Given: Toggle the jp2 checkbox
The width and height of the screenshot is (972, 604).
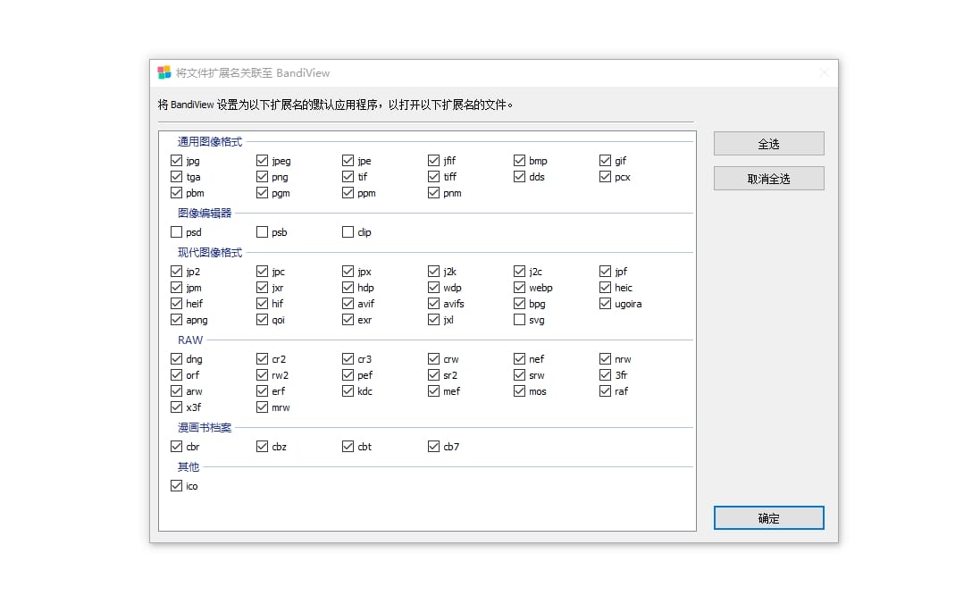Looking at the screenshot, I should pyautogui.click(x=176, y=271).
